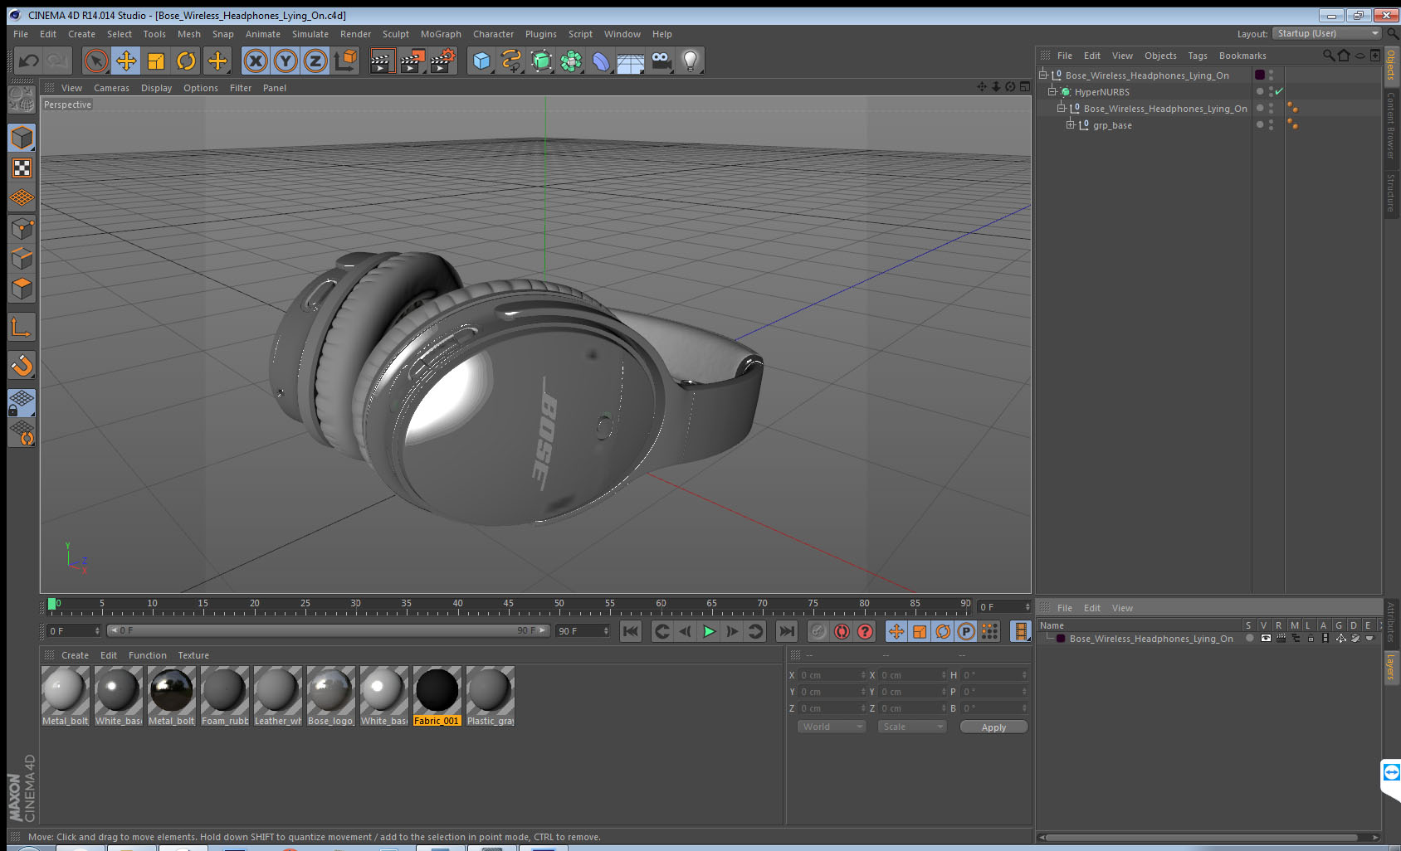The height and width of the screenshot is (851, 1401).
Task: Open Scale coordinate dropdown
Action: click(912, 727)
